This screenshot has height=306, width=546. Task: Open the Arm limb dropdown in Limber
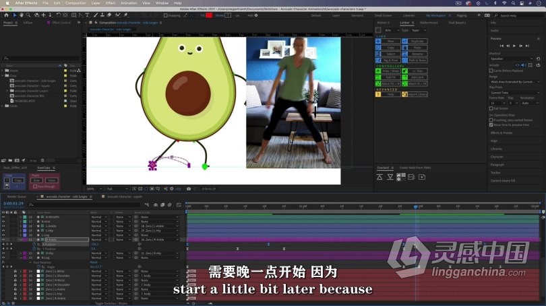point(392,30)
